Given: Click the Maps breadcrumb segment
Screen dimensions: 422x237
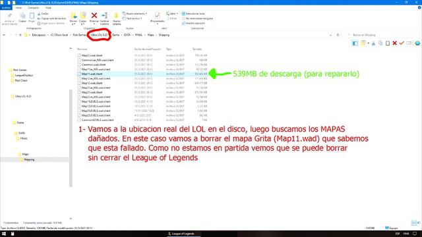Looking at the screenshot, I should (150, 35).
